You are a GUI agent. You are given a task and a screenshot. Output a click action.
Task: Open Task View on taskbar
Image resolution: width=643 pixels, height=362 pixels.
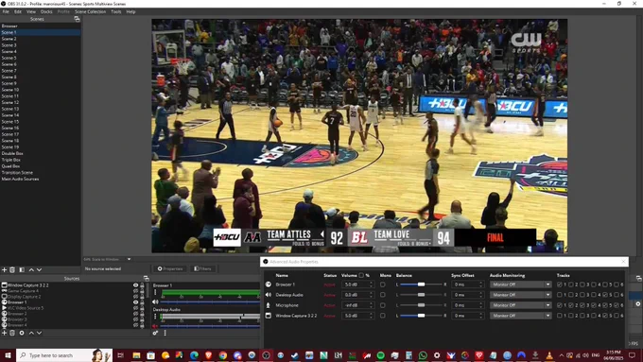(x=121, y=355)
